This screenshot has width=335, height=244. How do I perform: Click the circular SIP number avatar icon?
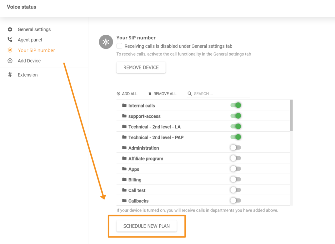click(x=106, y=42)
